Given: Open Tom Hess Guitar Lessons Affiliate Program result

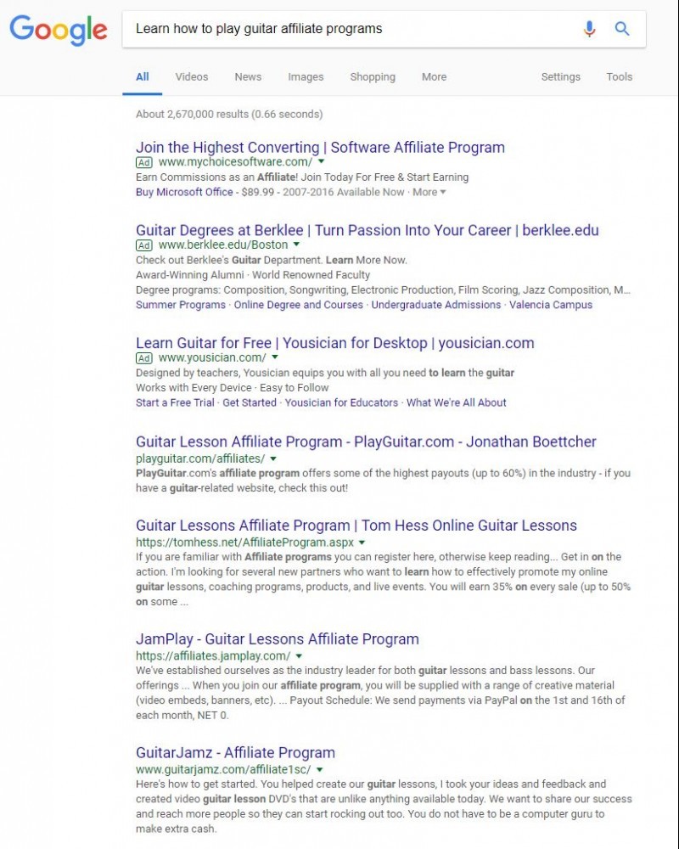Looking at the screenshot, I should (x=356, y=526).
